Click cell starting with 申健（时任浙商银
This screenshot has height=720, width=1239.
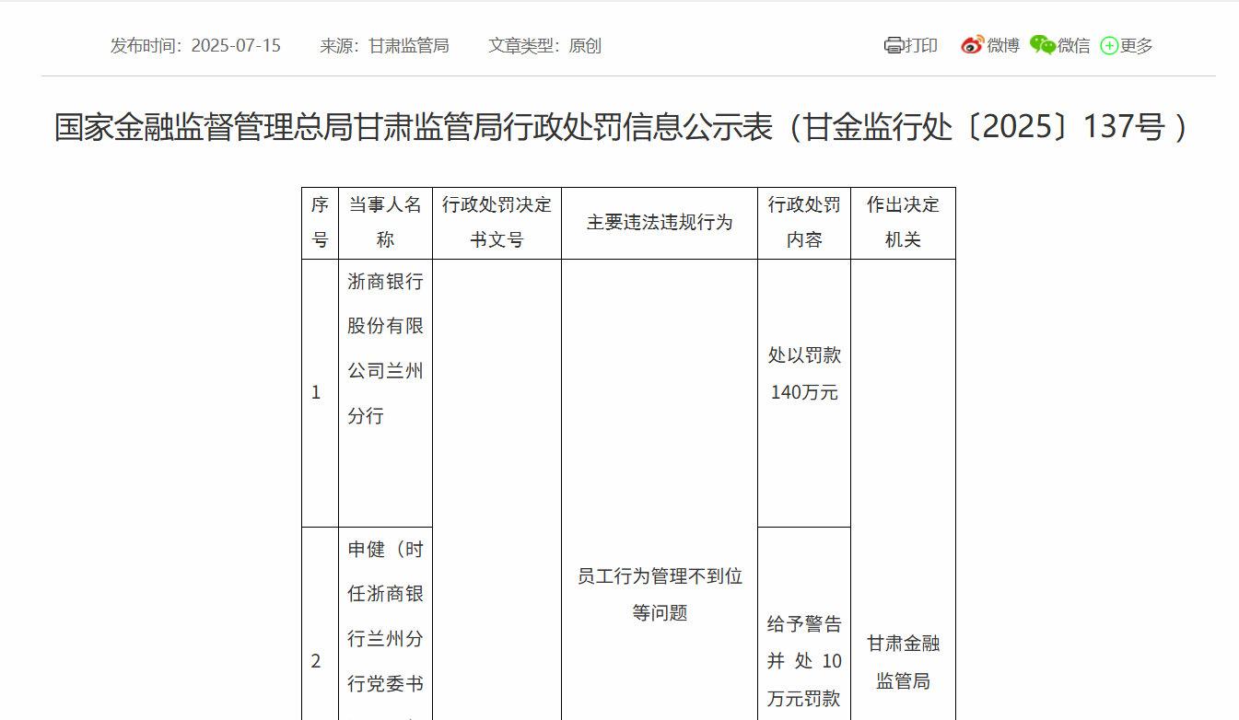385,624
